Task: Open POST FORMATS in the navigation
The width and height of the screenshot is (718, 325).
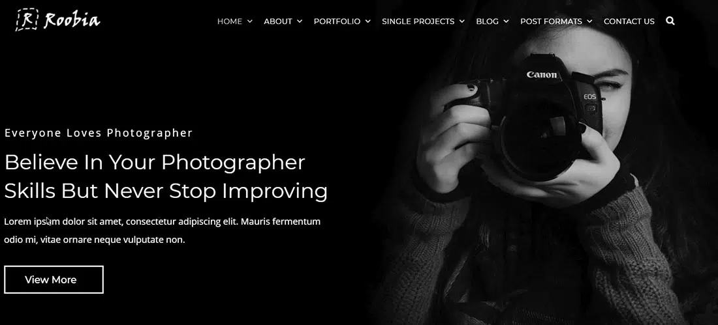Action: 552,21
